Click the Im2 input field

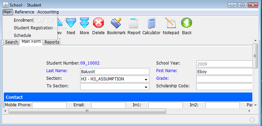coord(223,105)
